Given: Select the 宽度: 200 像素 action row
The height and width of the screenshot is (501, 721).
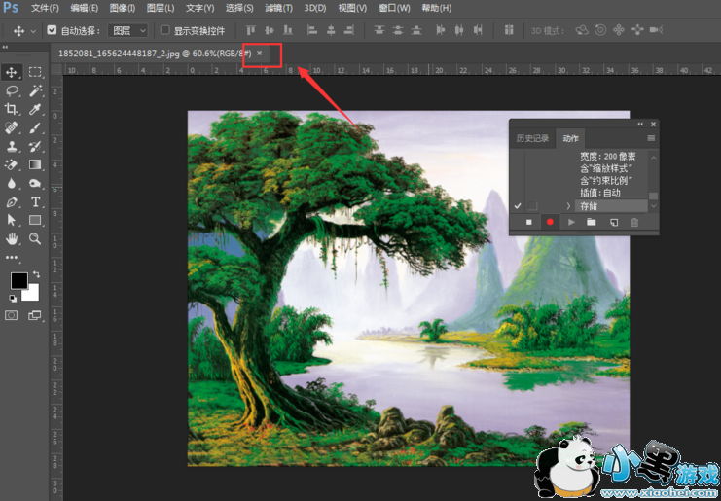Looking at the screenshot, I should (607, 157).
